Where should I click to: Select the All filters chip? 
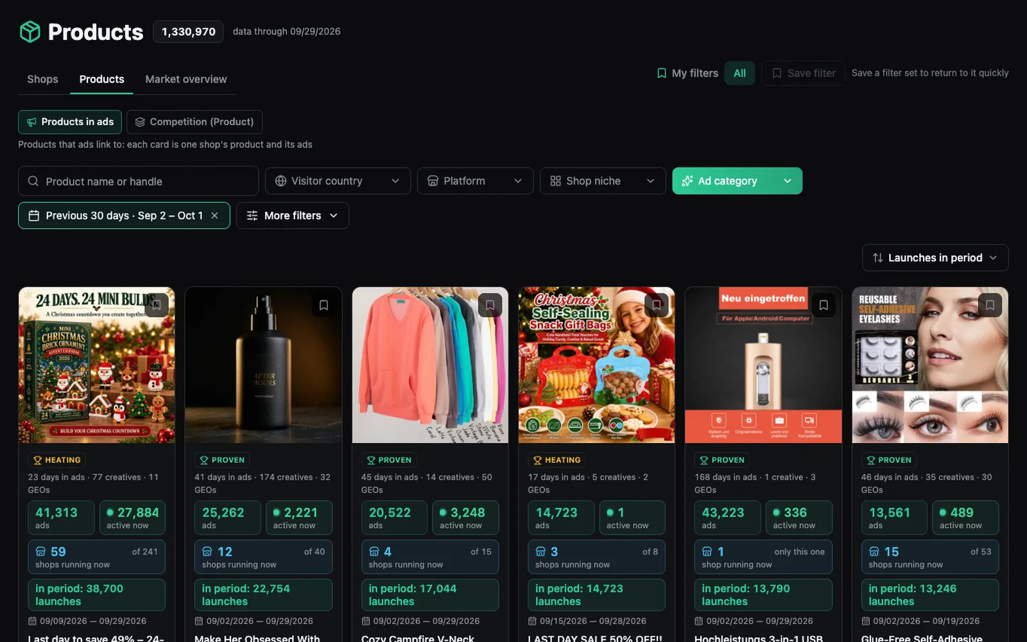(x=739, y=73)
